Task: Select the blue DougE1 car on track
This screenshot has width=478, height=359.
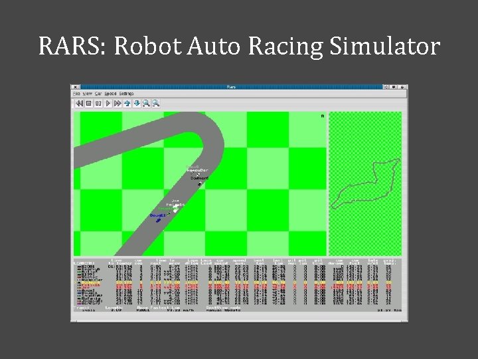Action: click(x=158, y=220)
